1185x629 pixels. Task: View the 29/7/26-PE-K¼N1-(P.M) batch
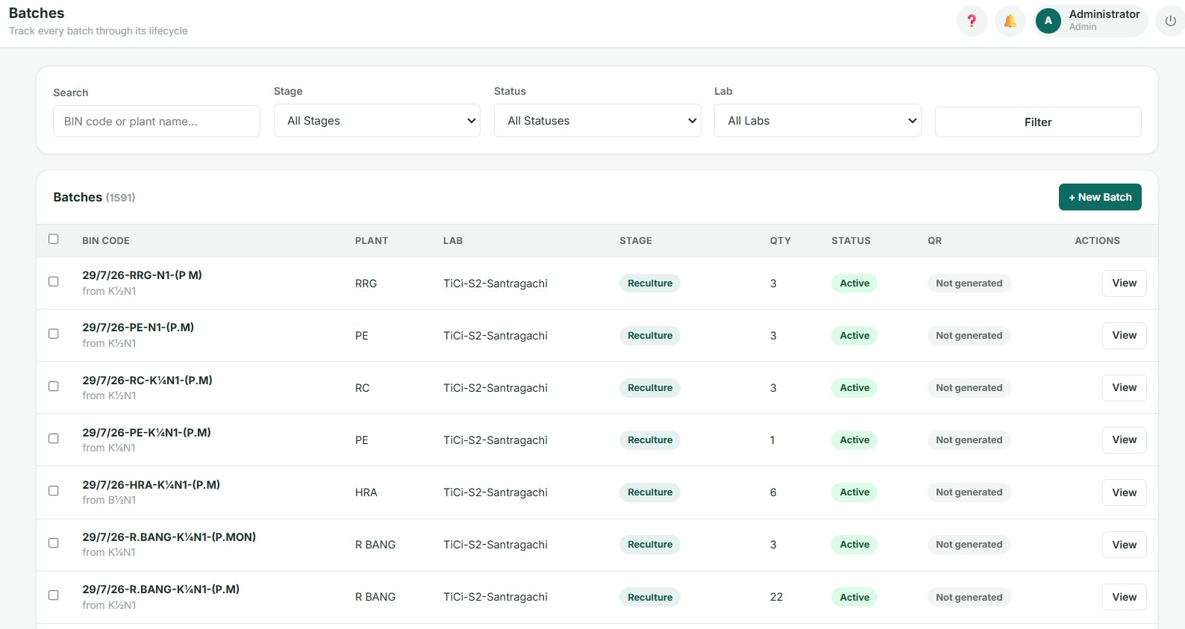(1124, 439)
